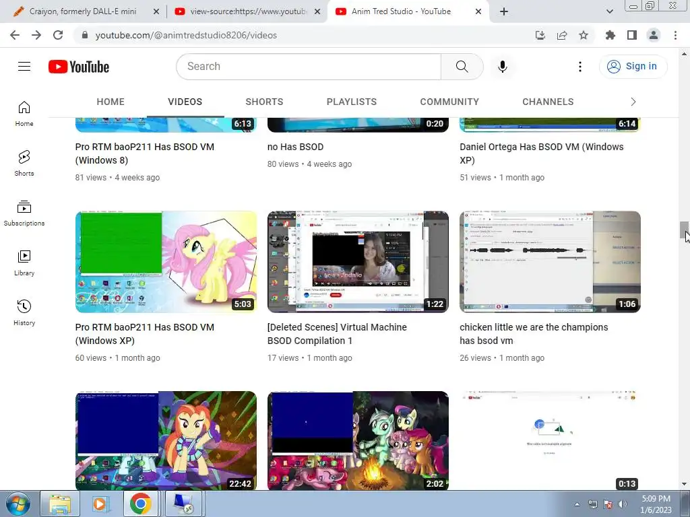Go forward in browser

[x=36, y=35]
